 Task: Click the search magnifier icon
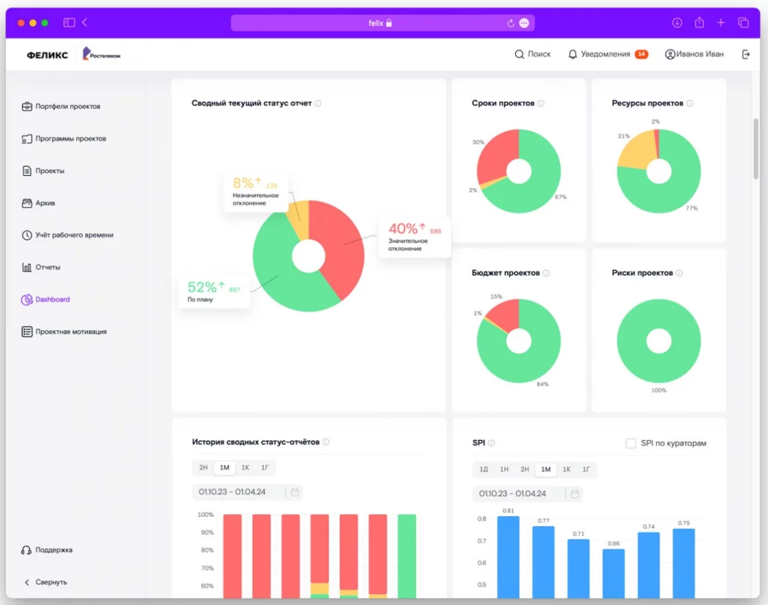[519, 54]
